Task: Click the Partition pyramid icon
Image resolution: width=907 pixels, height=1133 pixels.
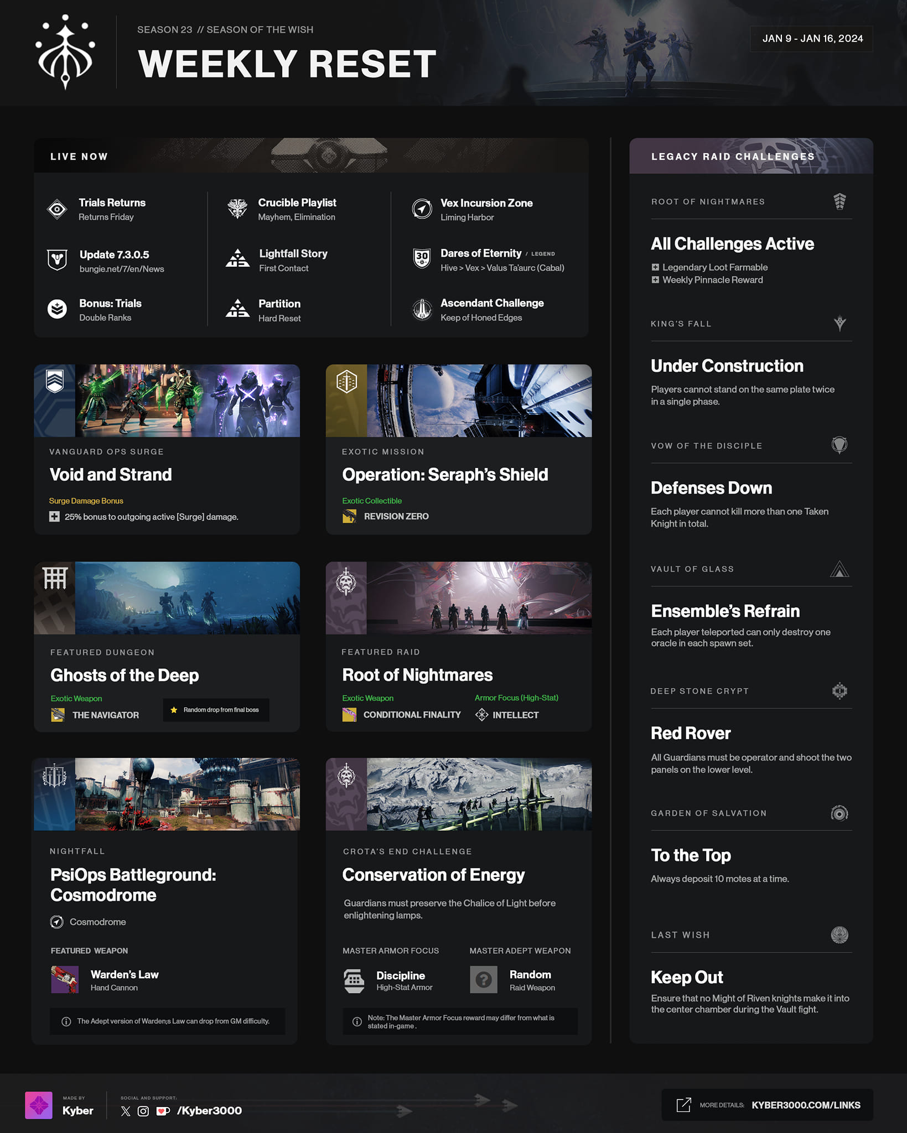Action: 237,309
